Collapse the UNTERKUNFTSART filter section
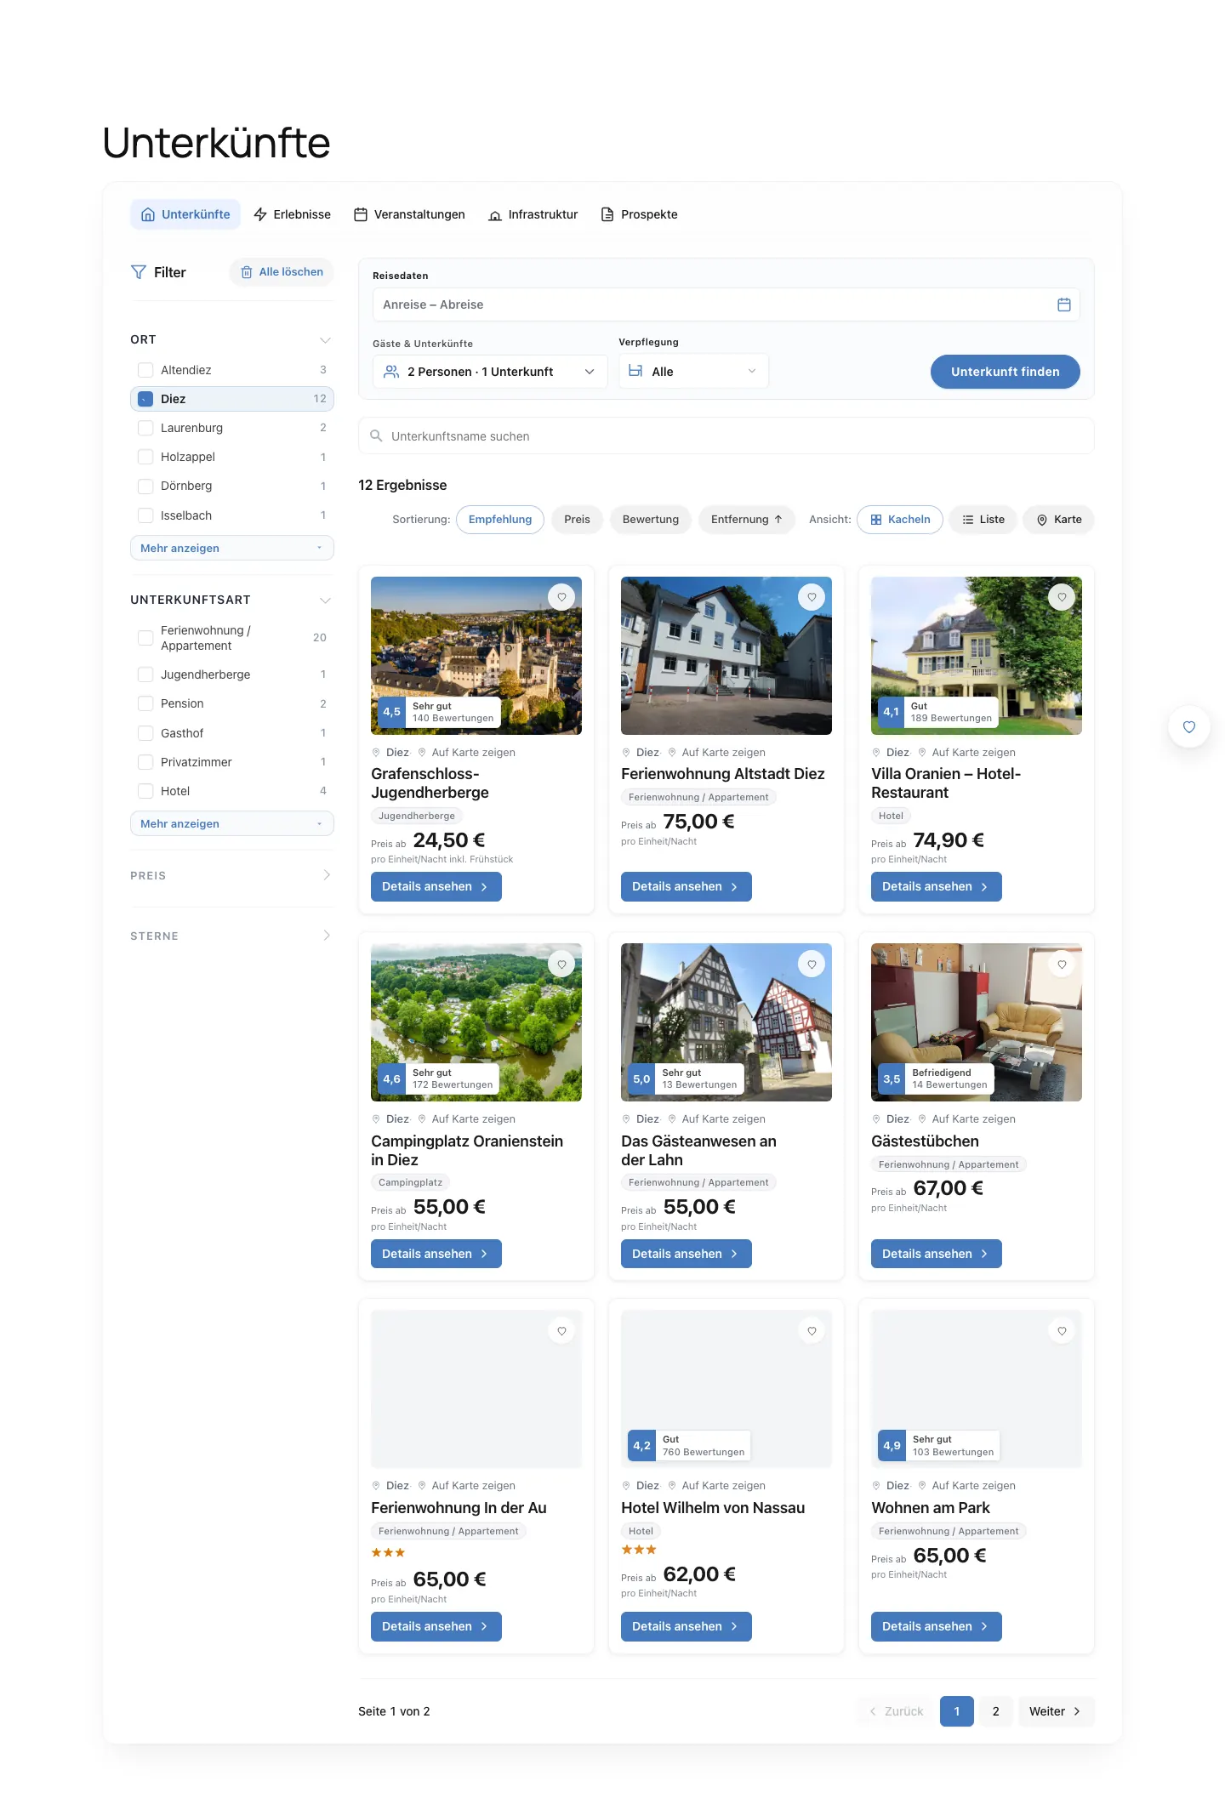Viewport: 1225px width, 1804px height. [325, 600]
